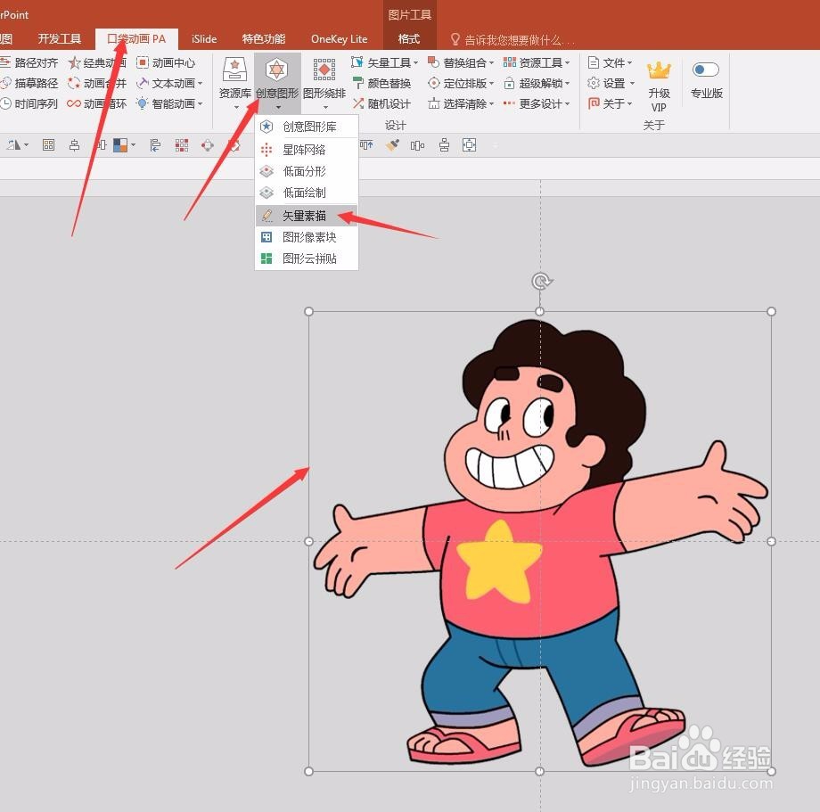
Task: Choose 图形像素块 from the menu
Action: pyautogui.click(x=307, y=237)
